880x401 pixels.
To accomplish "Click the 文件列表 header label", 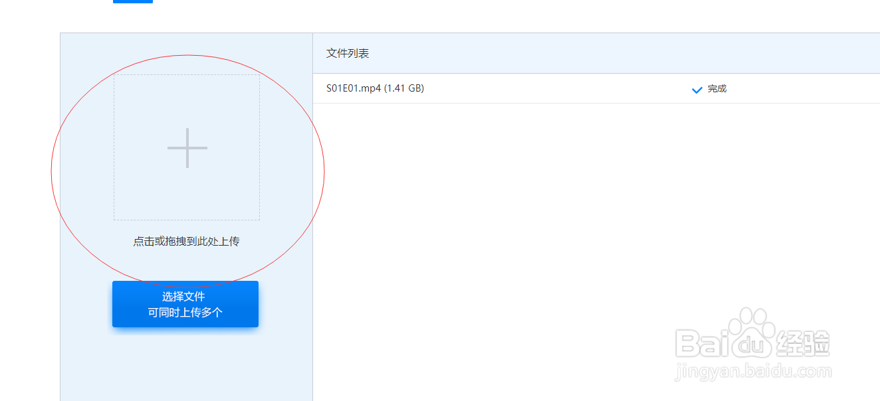I will point(348,53).
